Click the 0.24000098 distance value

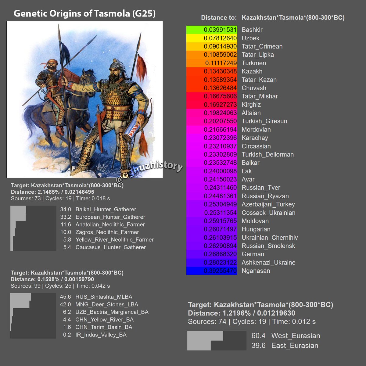tap(220, 171)
